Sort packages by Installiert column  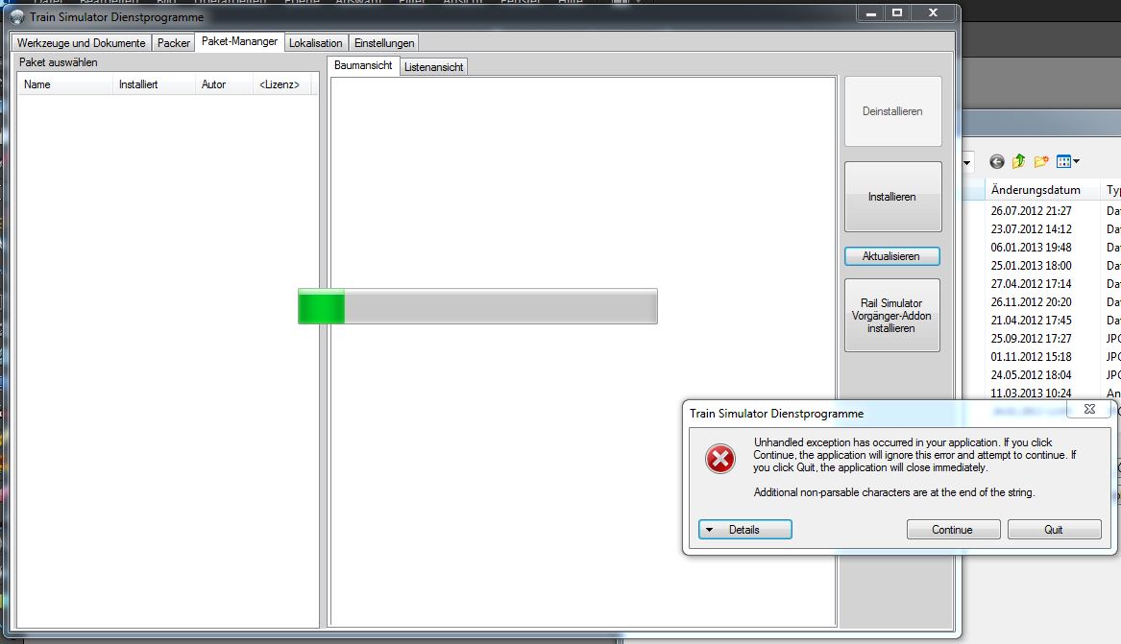coord(154,84)
